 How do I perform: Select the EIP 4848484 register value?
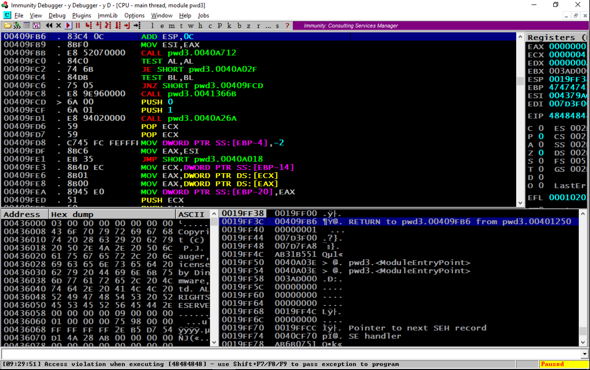point(567,116)
